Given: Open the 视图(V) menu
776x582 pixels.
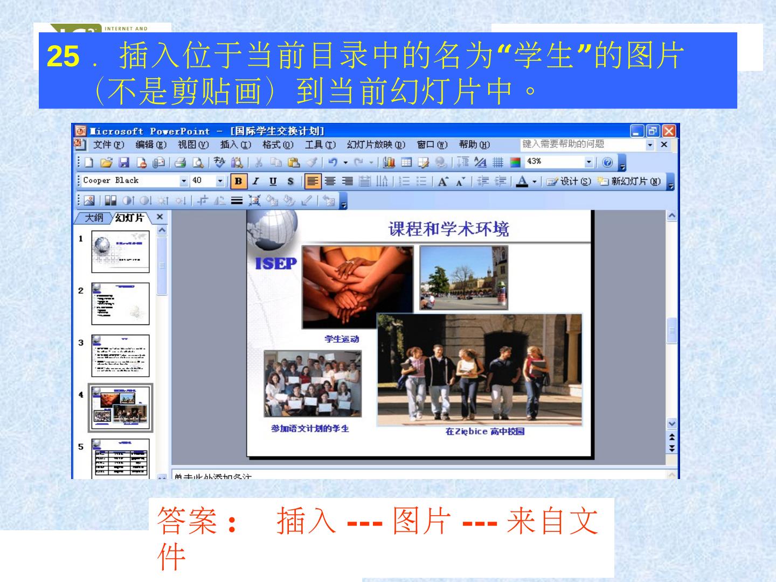Looking at the screenshot, I should (x=193, y=145).
